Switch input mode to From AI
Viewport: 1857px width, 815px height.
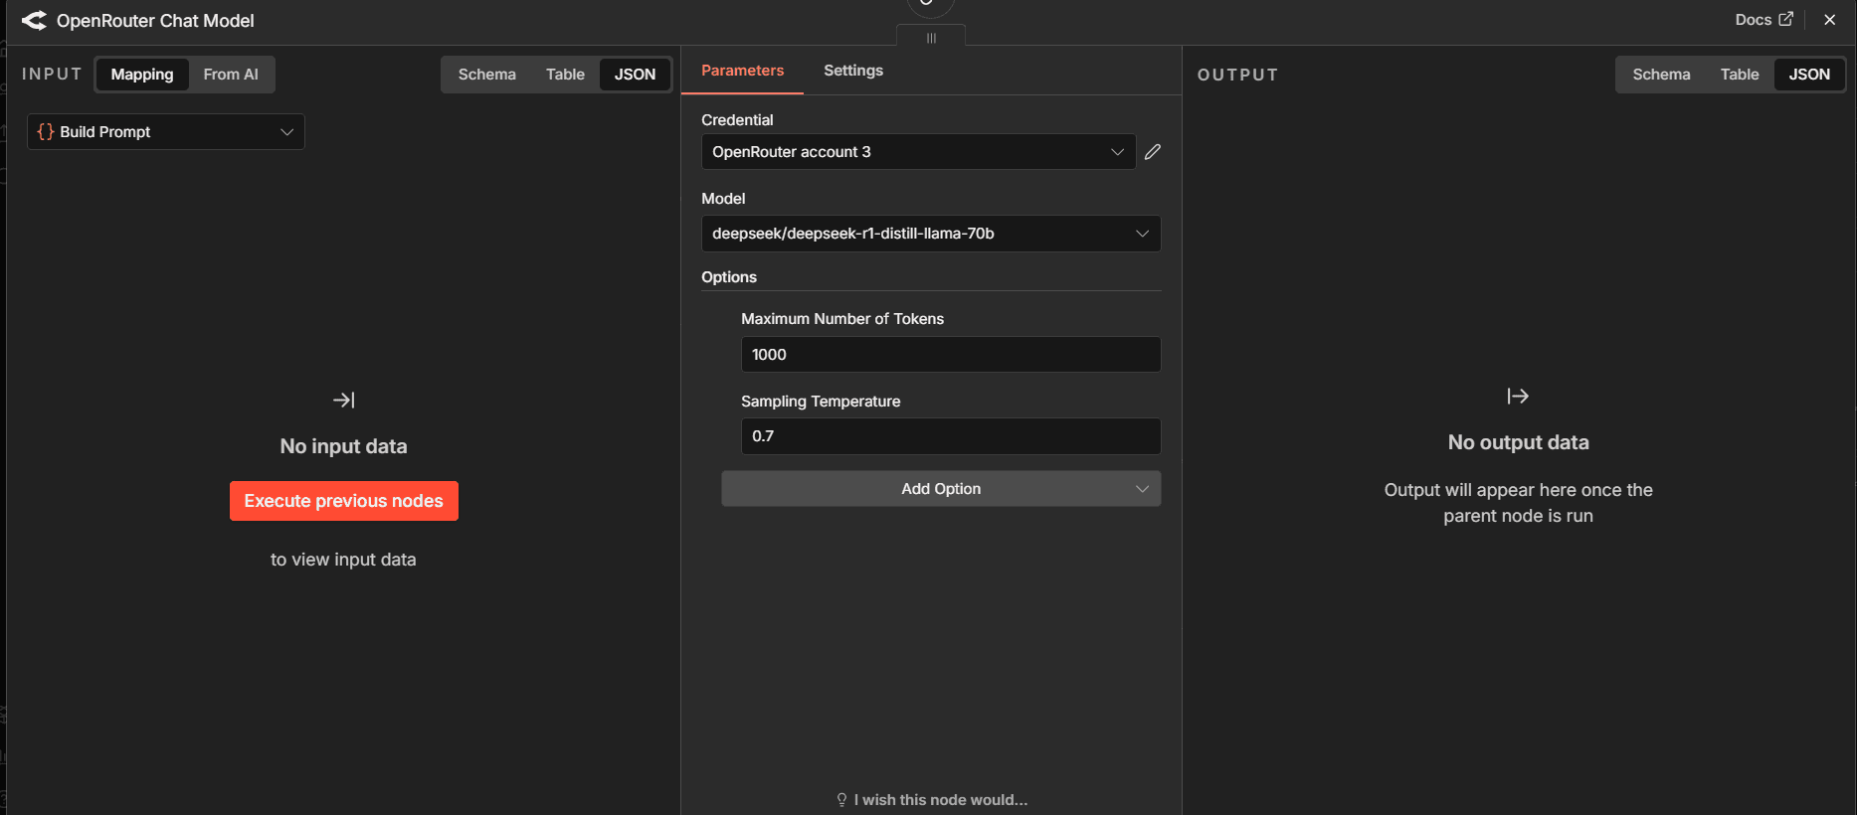(x=231, y=75)
